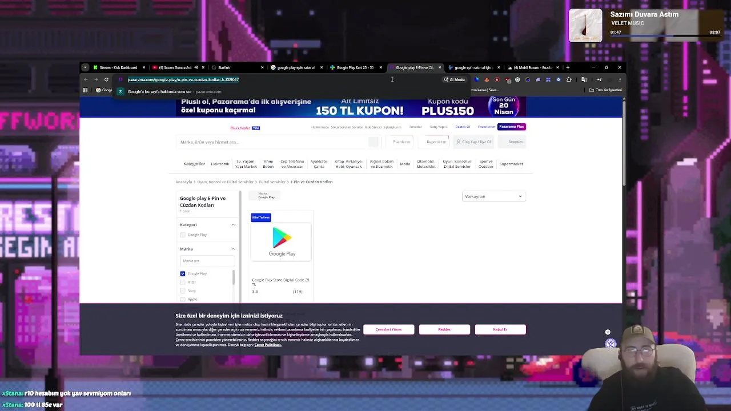
Task: Open the Cep Telefonu ve Aksesuar category
Action: pos(292,164)
